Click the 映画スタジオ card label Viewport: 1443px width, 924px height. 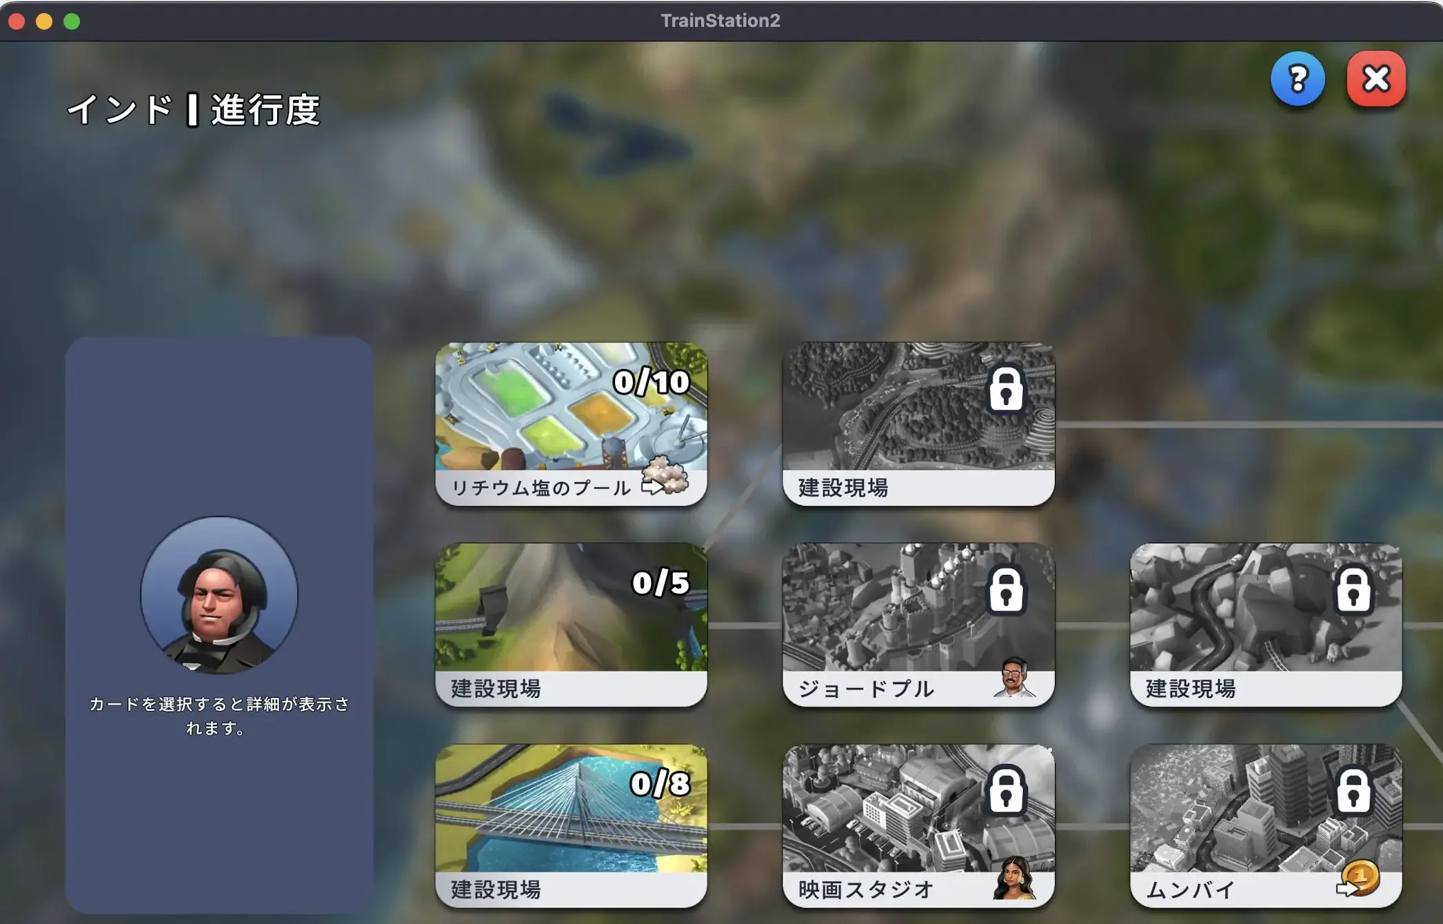(866, 890)
